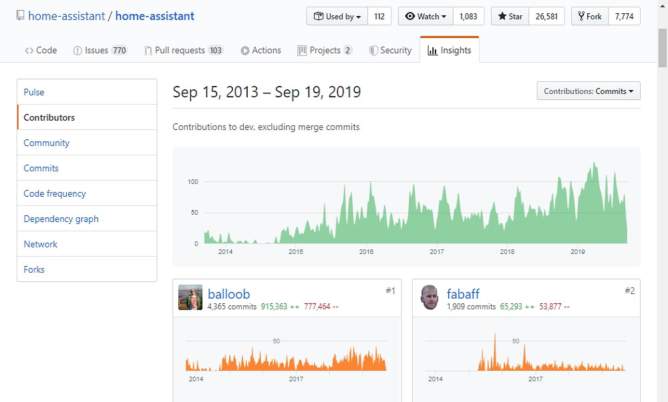Open Community in the sidebar
The image size is (668, 402).
pos(87,143)
